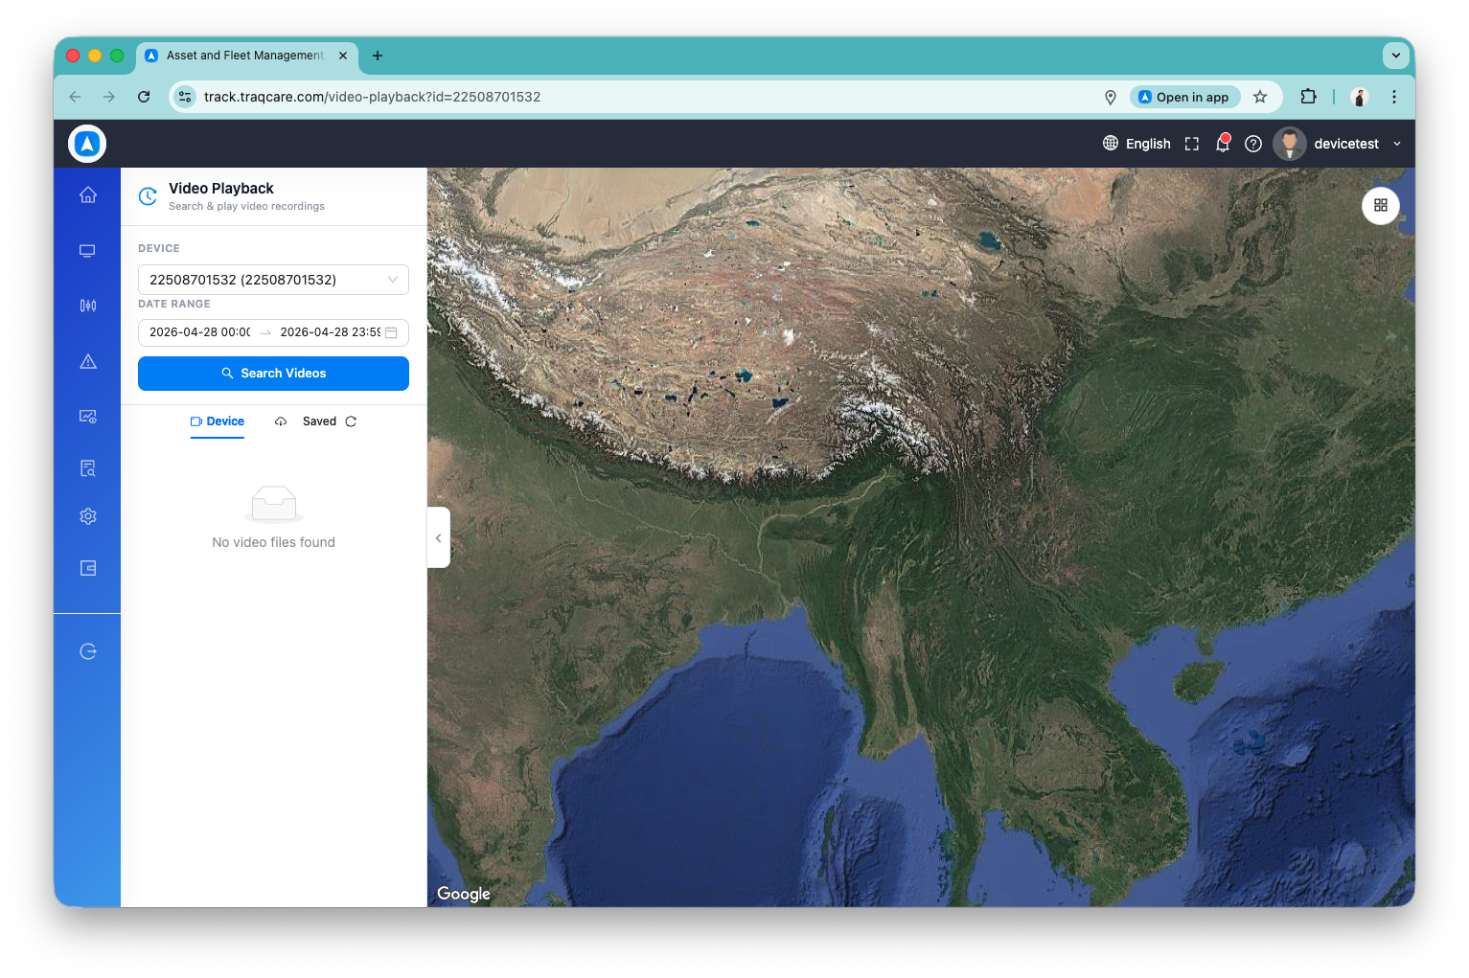This screenshot has width=1469, height=978.
Task: Click the date range start field
Action: tap(200, 332)
